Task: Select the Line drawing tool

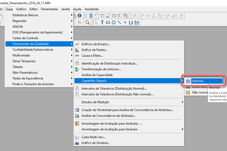Action: (x=119, y=23)
